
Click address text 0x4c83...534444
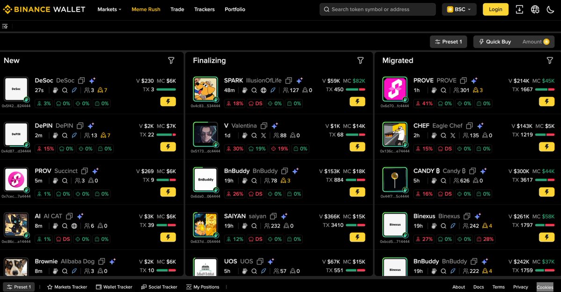coord(205,106)
